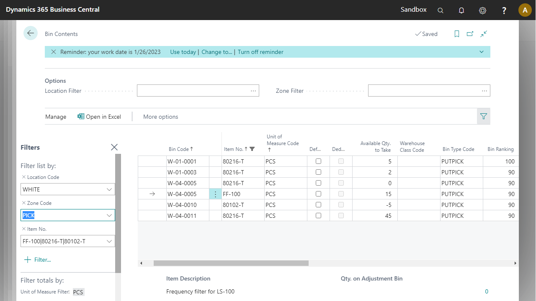536x301 pixels.
Task: Select bin code W-04-0010 cell
Action: coord(188,204)
